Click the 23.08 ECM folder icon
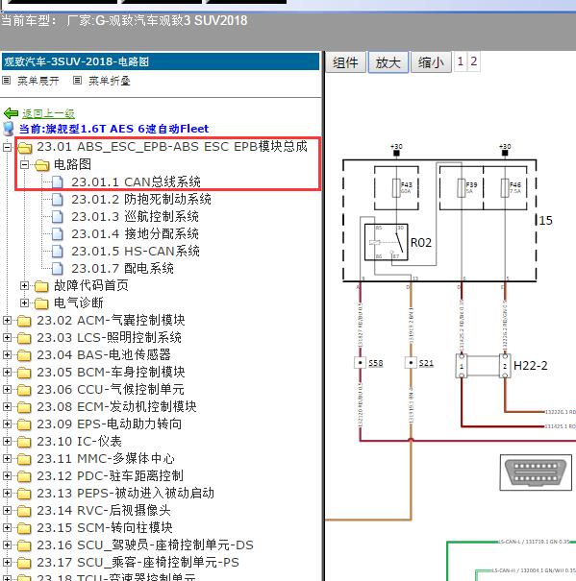This screenshot has width=576, height=581. coord(24,407)
